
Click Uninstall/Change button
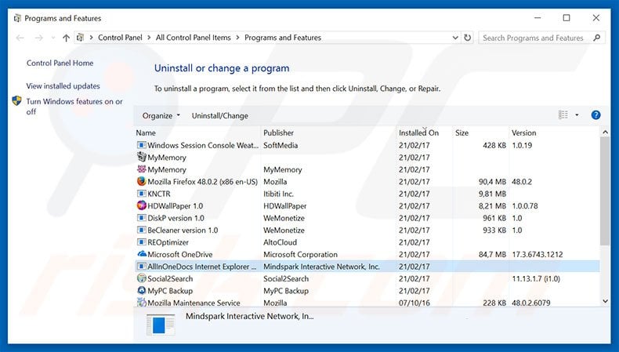click(220, 116)
